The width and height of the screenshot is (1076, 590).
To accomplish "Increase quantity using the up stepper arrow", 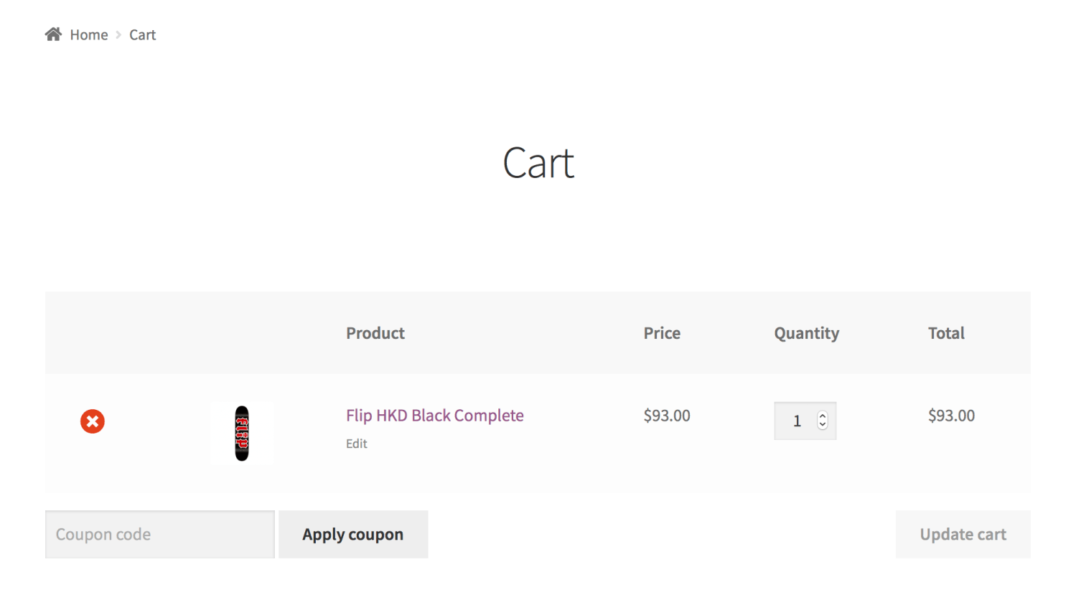I will point(822,415).
